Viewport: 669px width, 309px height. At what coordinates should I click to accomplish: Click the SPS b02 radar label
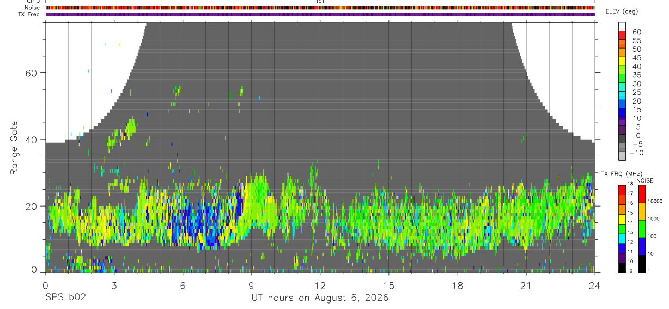[x=65, y=298]
